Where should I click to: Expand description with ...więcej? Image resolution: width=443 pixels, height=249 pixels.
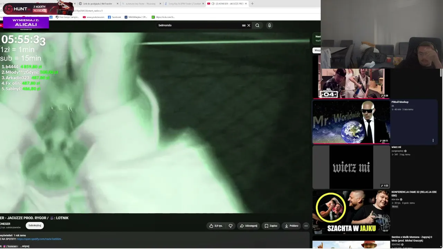tap(25, 246)
